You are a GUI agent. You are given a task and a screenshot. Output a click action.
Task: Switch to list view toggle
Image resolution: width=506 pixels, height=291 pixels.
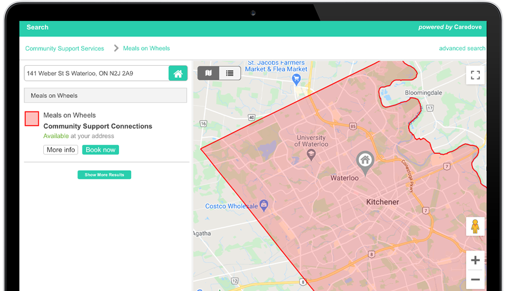(230, 73)
